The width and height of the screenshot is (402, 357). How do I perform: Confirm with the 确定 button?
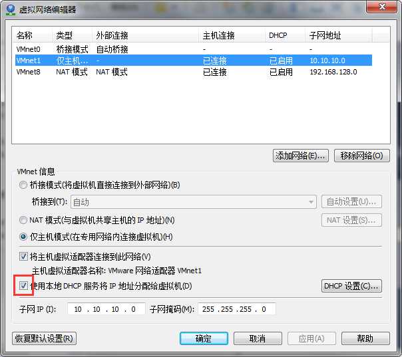point(204,338)
